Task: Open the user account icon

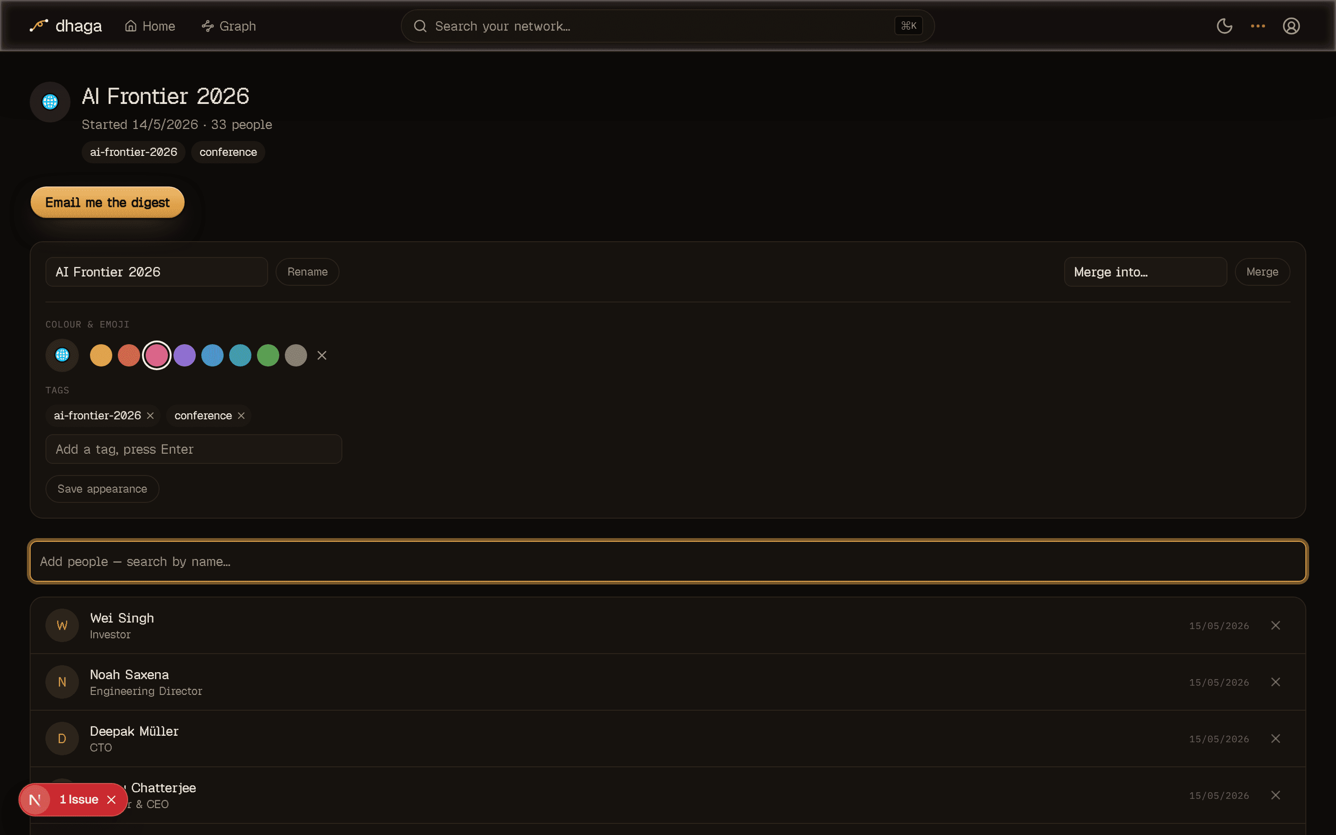Action: pyautogui.click(x=1291, y=26)
